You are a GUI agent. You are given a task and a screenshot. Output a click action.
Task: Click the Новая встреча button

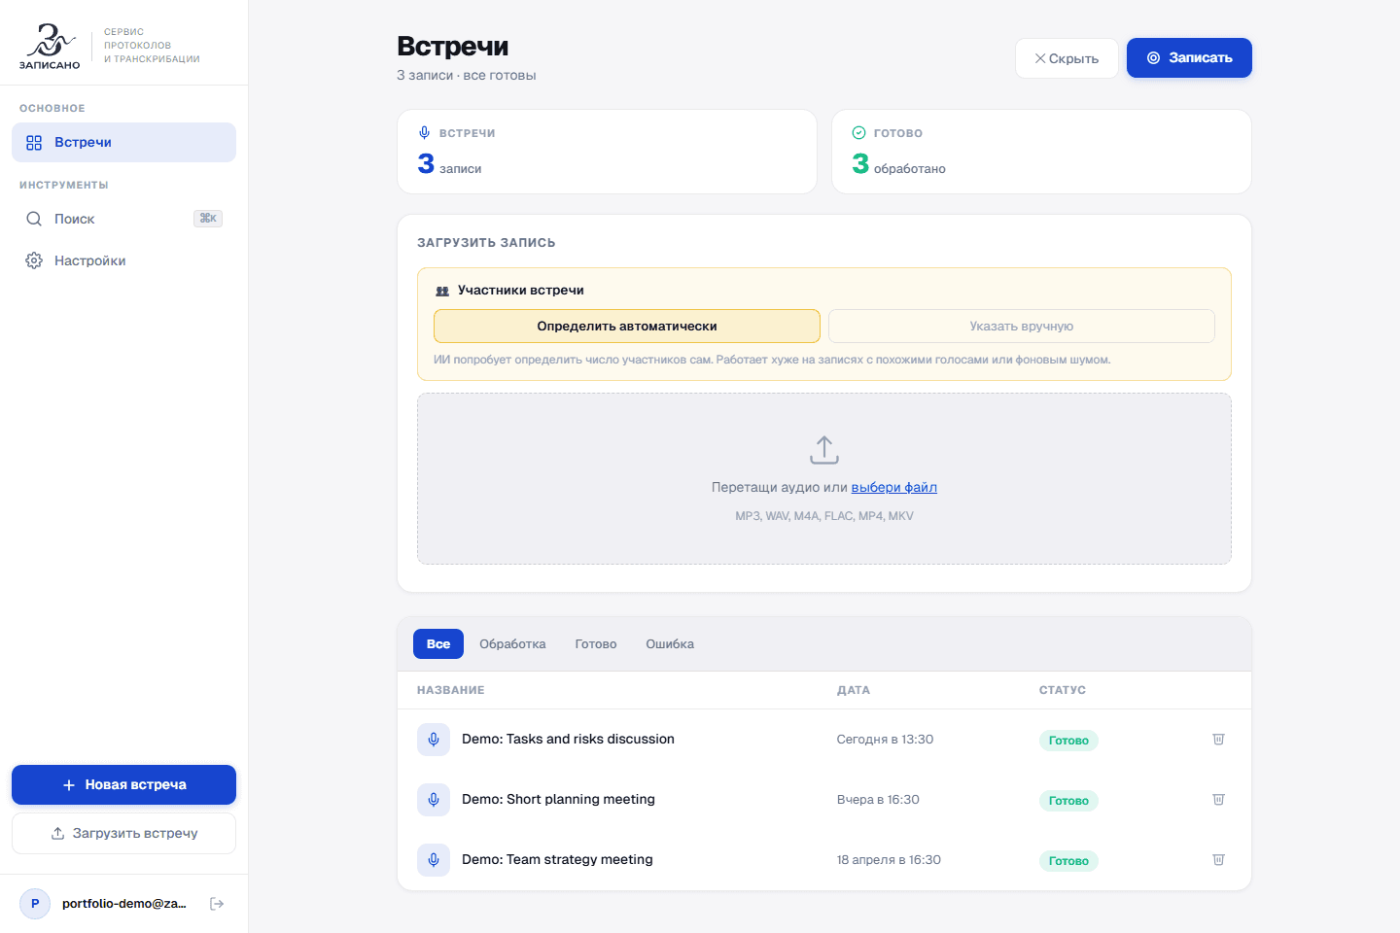pos(123,784)
